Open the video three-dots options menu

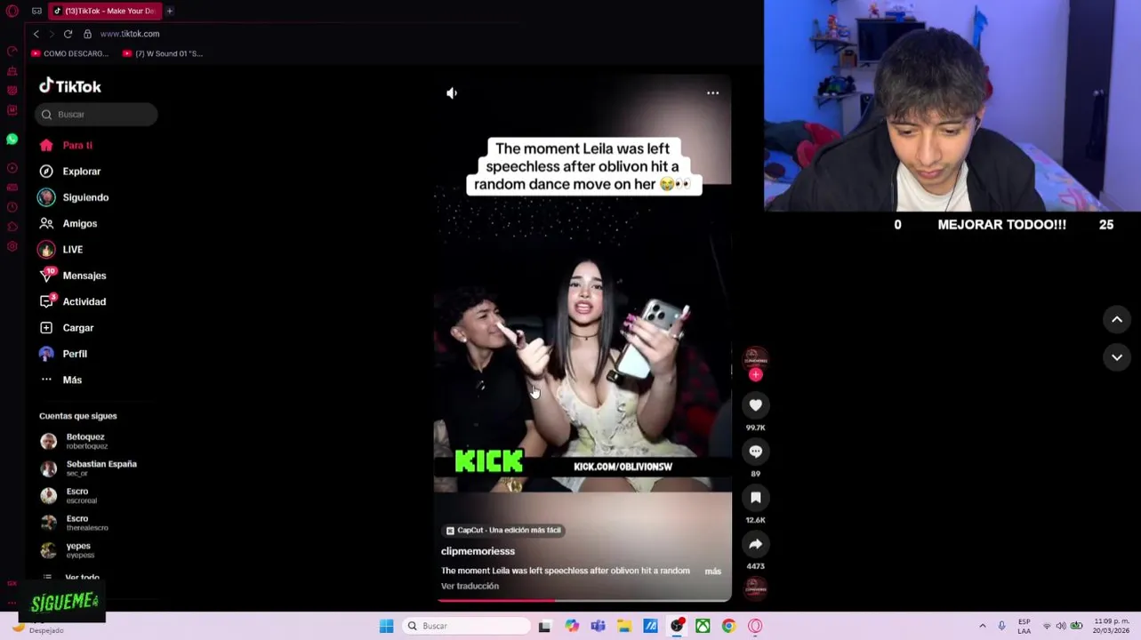[712, 92]
